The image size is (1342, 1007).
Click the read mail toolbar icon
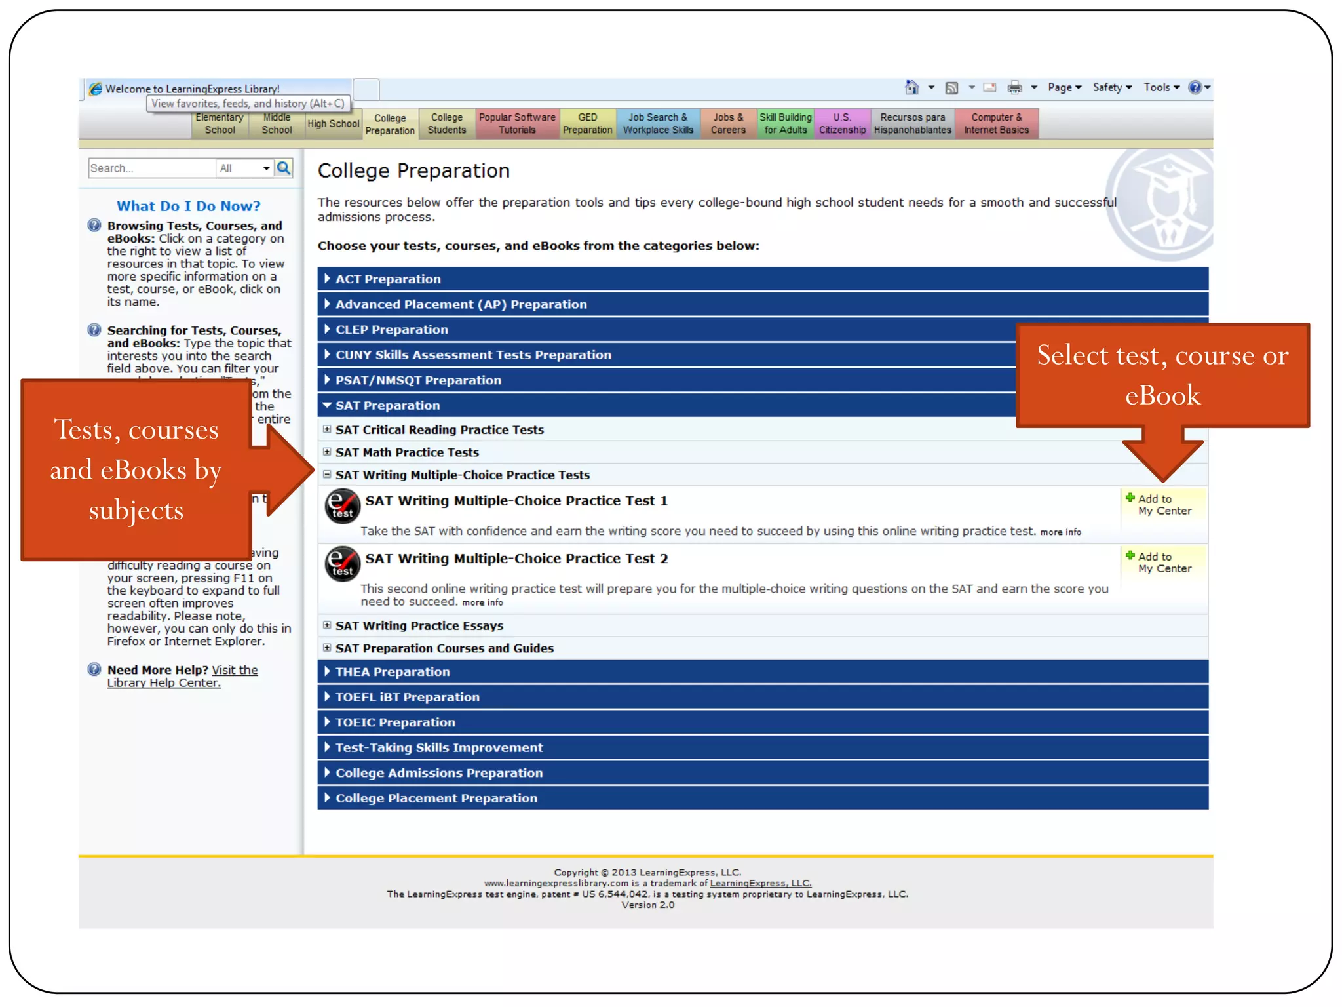click(990, 87)
